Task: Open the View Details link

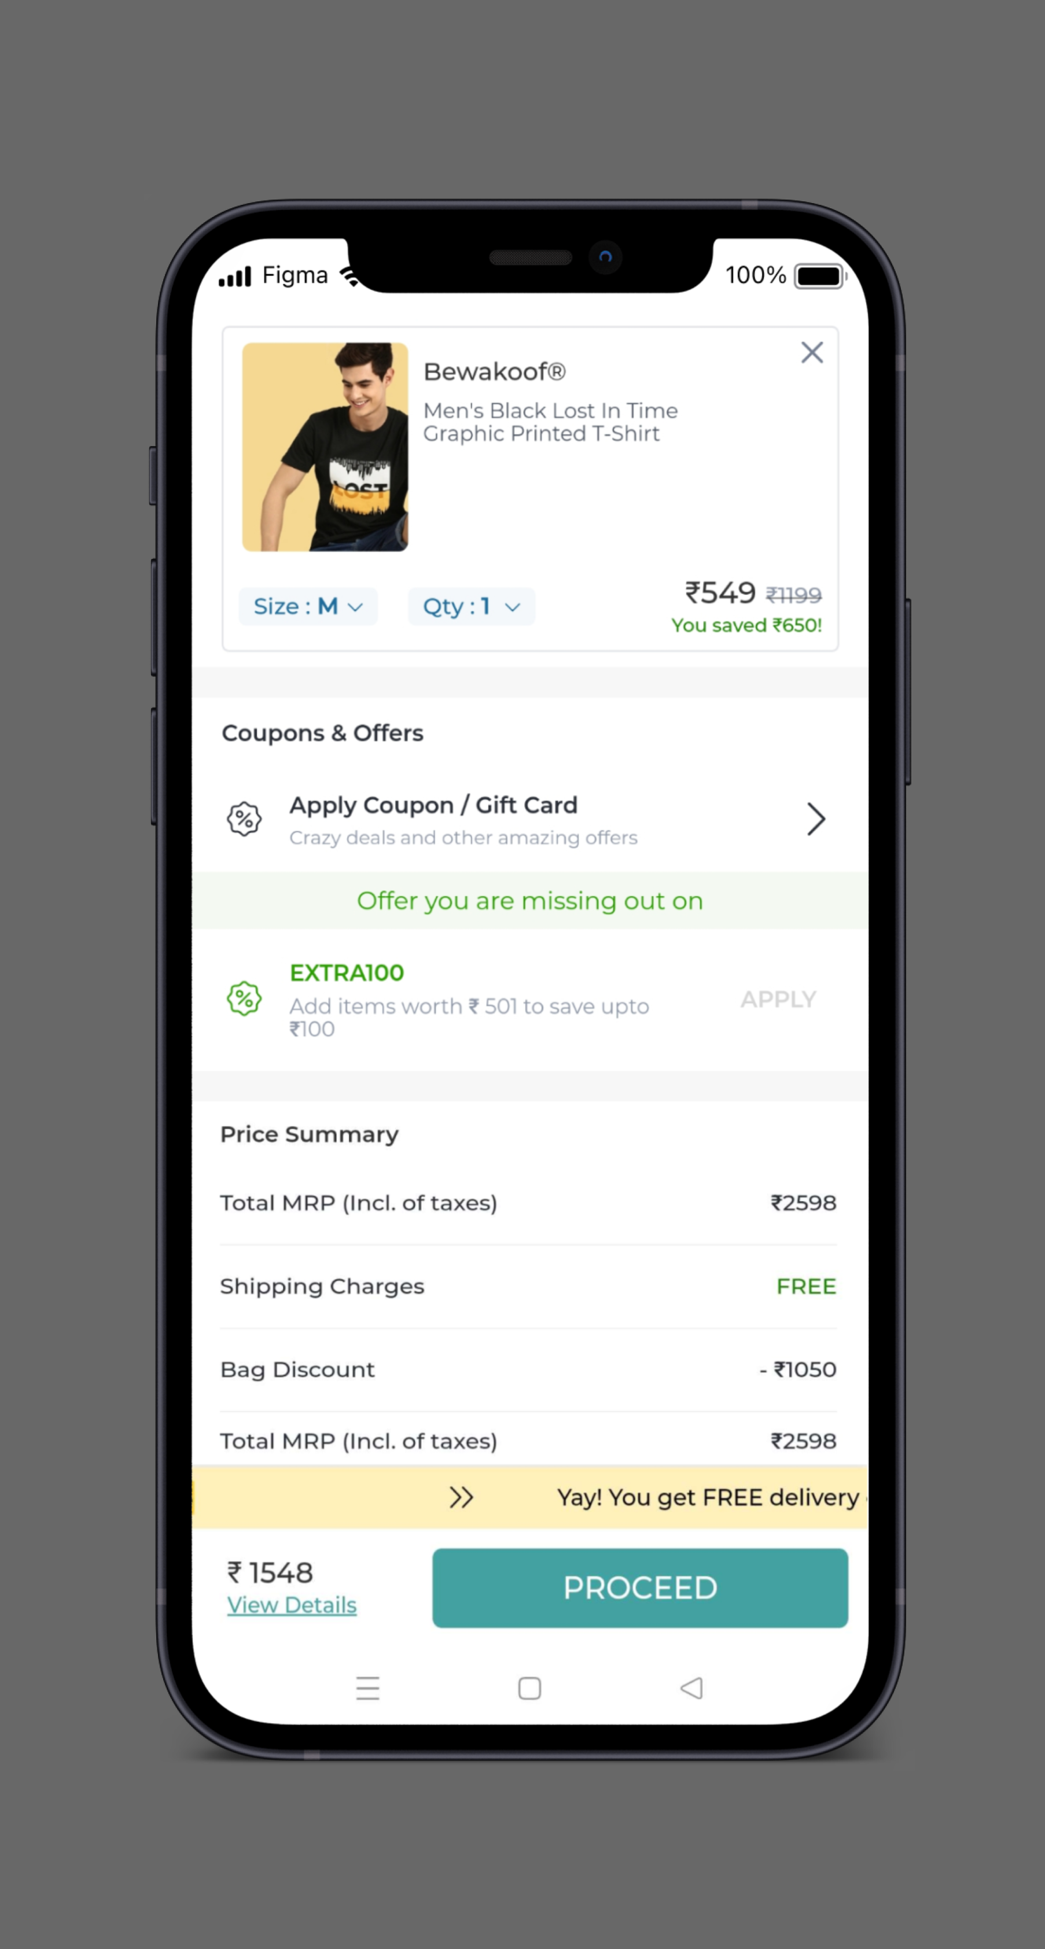Action: pyautogui.click(x=292, y=1605)
